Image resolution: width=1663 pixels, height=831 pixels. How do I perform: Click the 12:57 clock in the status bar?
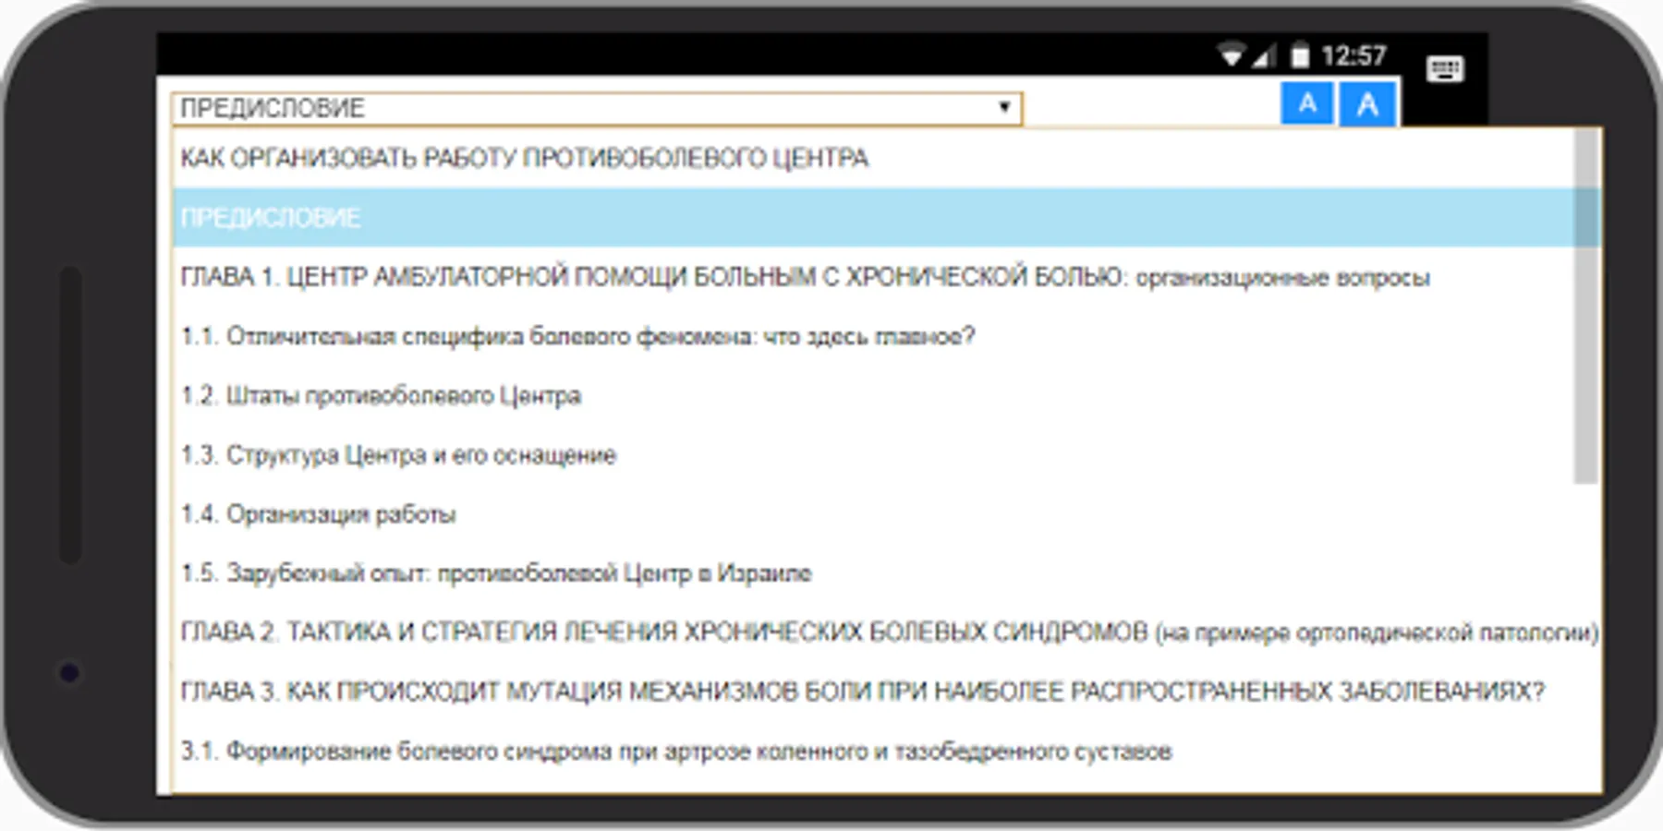(1353, 56)
